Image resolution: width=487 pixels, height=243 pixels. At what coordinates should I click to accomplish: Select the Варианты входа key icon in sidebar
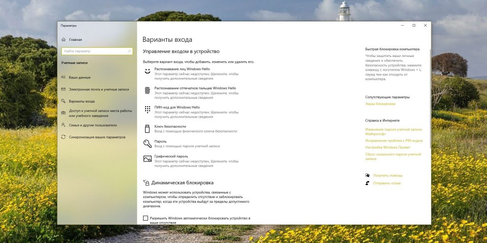tap(64, 101)
